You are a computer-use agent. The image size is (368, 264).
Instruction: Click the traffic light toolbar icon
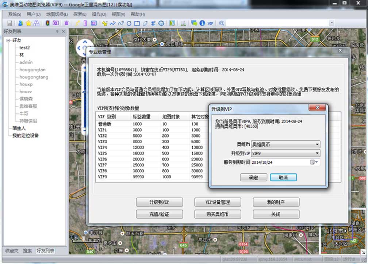point(47,23)
